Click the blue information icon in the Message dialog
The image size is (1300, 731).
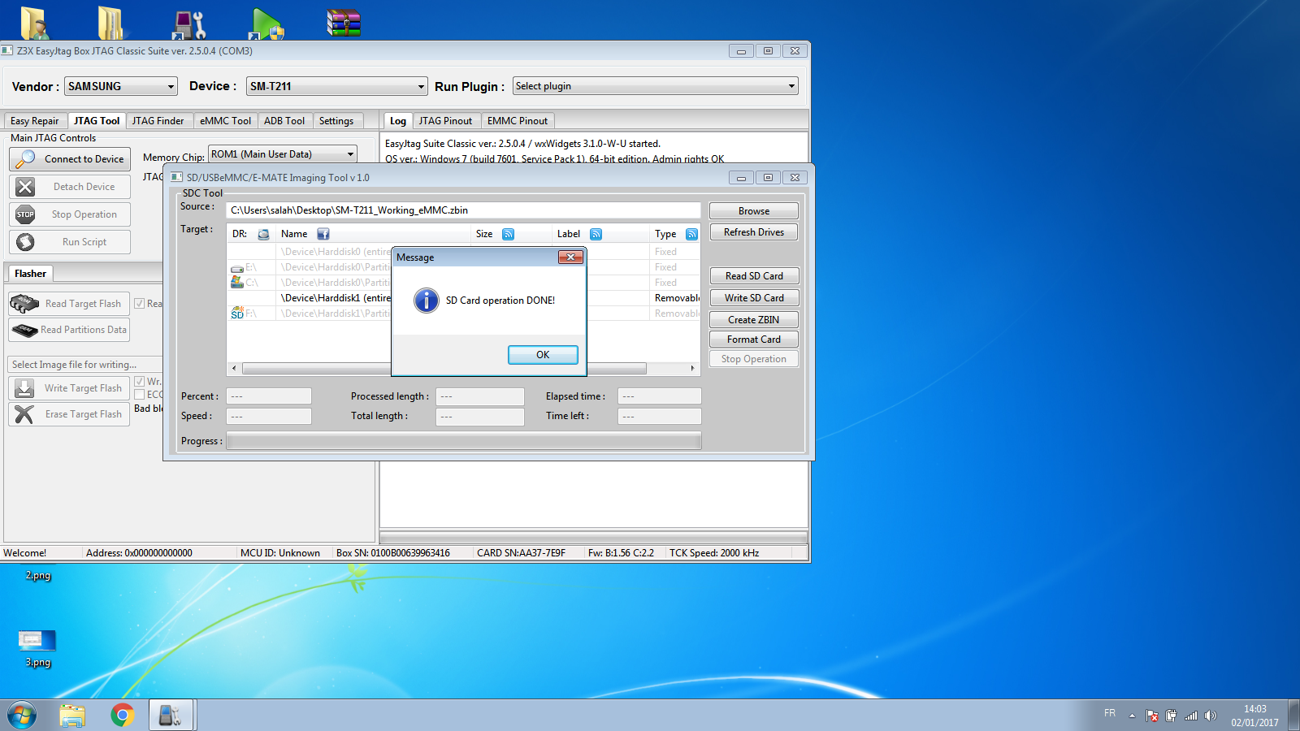point(427,301)
